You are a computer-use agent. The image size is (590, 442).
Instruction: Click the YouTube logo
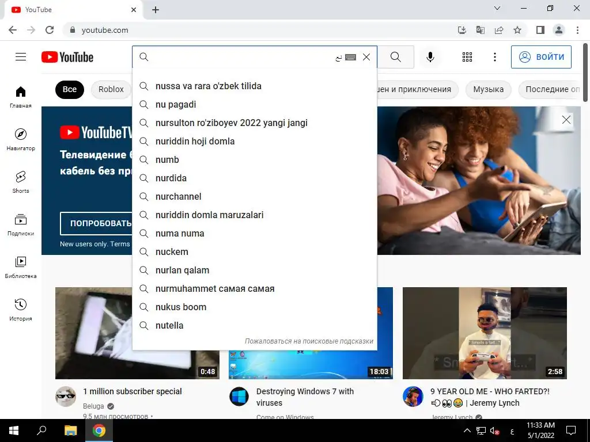pos(67,57)
